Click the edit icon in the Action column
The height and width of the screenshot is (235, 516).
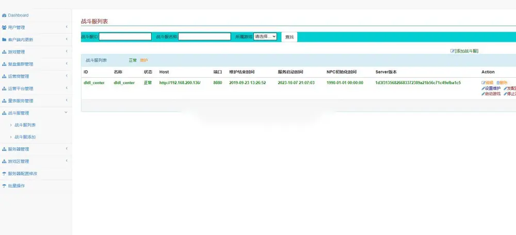[x=483, y=83]
